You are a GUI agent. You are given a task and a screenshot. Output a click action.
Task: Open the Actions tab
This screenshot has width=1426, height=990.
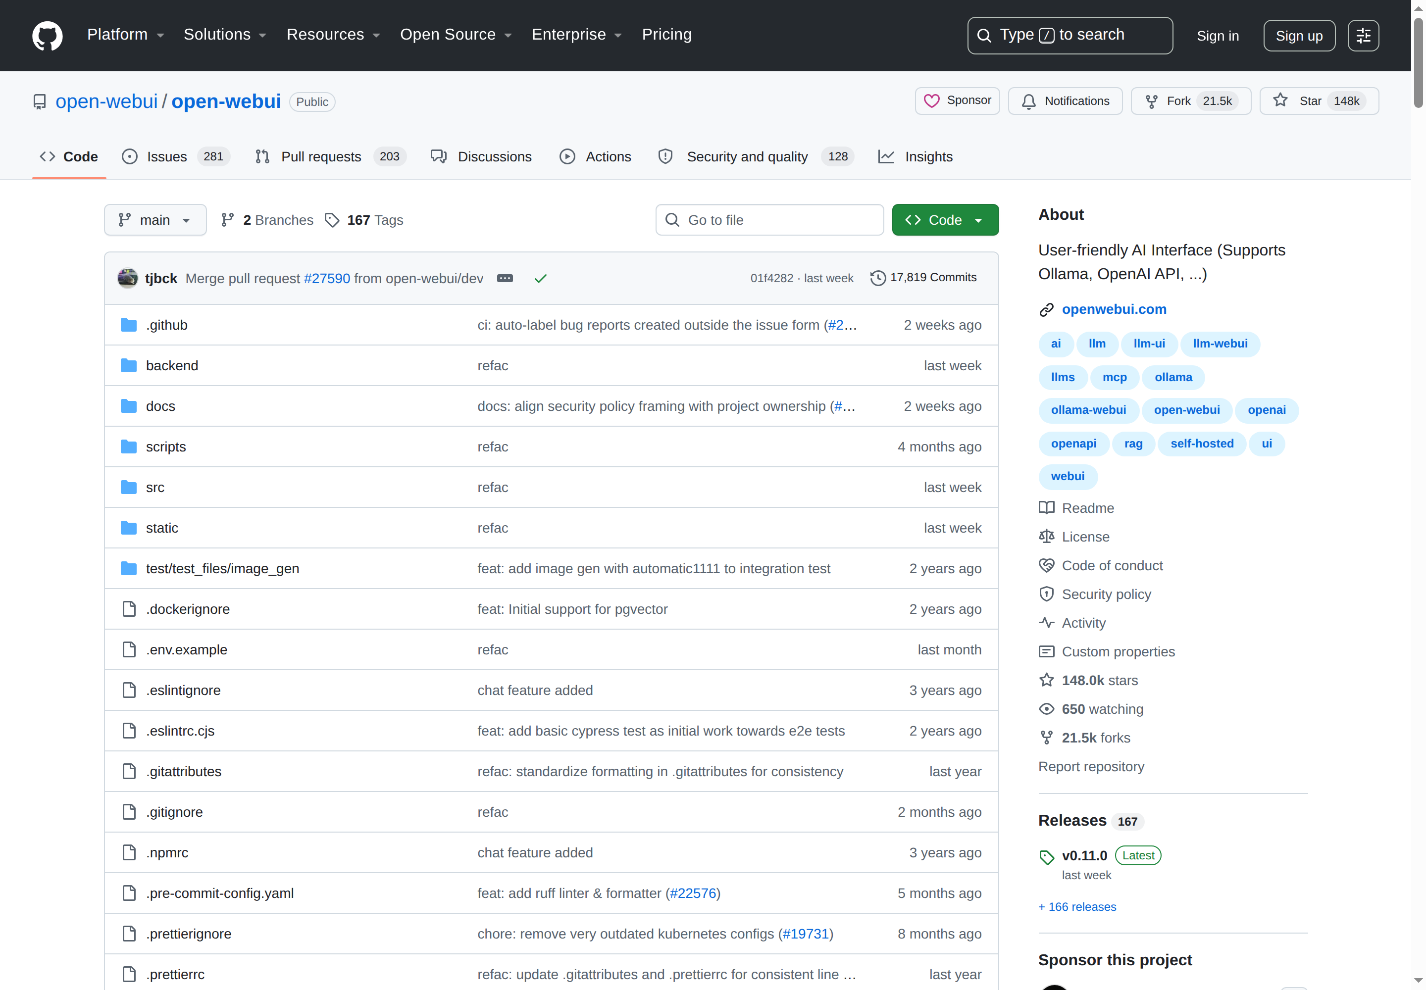click(595, 157)
